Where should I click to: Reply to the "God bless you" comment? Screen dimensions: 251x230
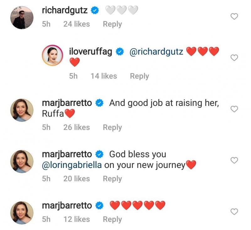[112, 179]
